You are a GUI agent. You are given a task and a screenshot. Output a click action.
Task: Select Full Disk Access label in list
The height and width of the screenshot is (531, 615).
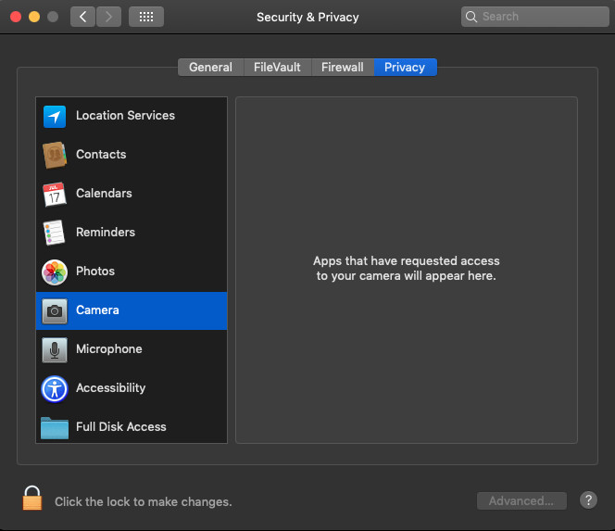pyautogui.click(x=121, y=426)
